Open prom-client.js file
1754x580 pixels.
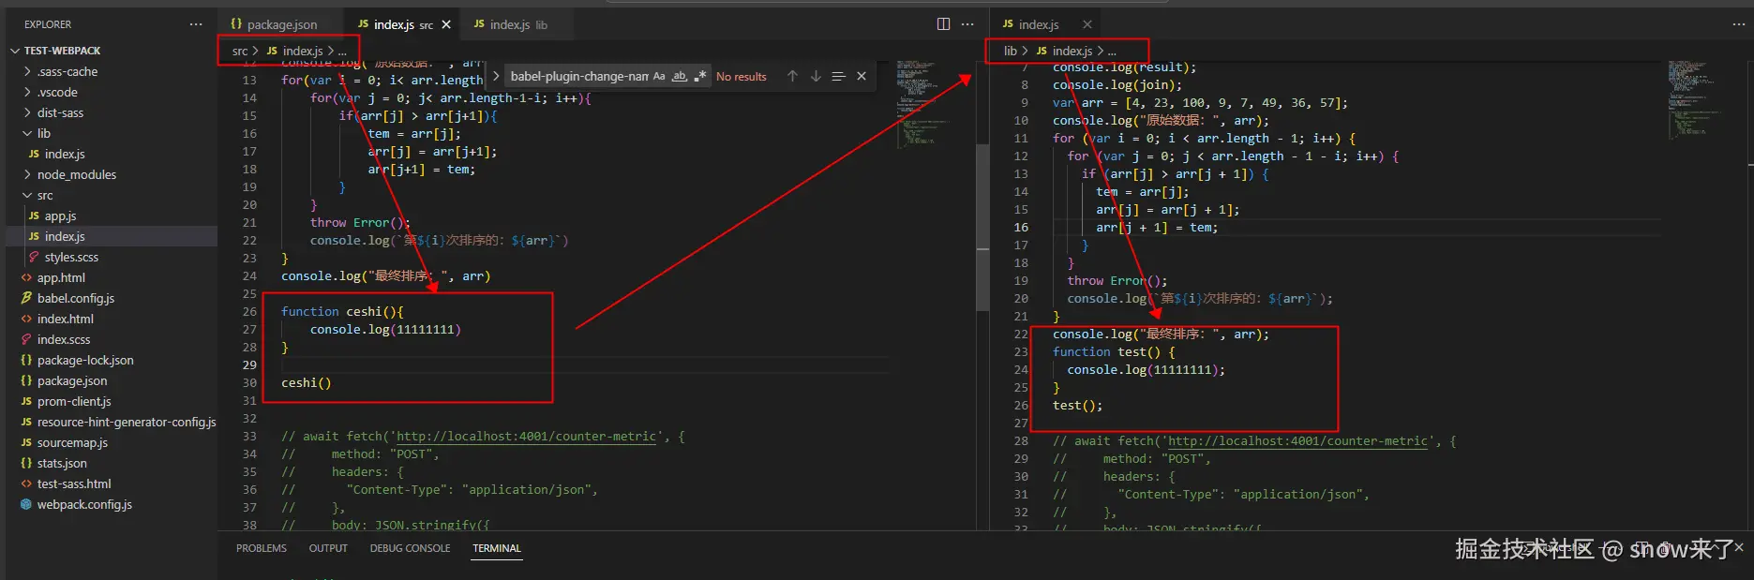[x=74, y=401]
